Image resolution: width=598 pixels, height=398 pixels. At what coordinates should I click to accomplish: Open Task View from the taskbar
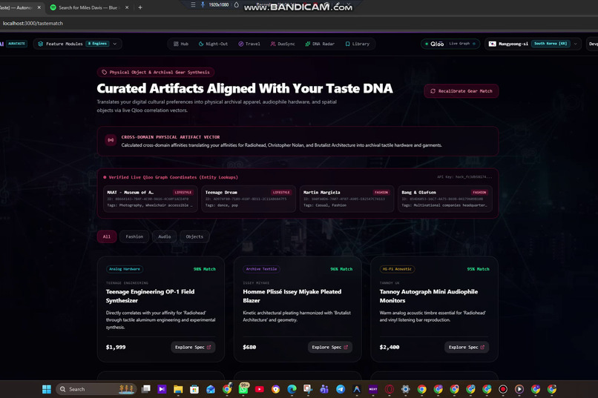145,389
